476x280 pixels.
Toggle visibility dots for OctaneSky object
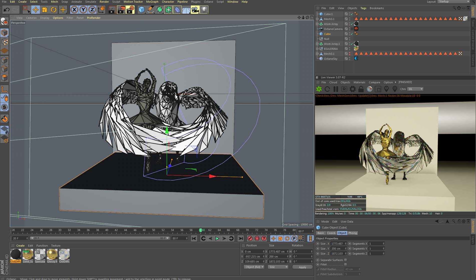click(350, 59)
